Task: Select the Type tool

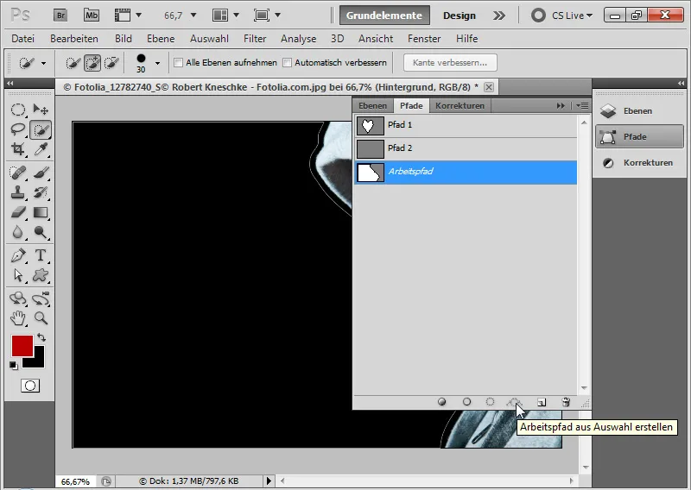Action: click(41, 254)
